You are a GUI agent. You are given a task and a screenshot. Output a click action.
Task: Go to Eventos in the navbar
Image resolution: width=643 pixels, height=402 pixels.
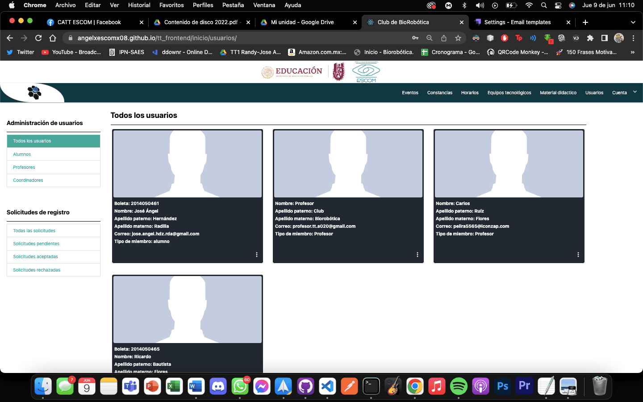[410, 93]
